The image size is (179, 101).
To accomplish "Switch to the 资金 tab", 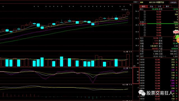I will click(x=152, y=6).
